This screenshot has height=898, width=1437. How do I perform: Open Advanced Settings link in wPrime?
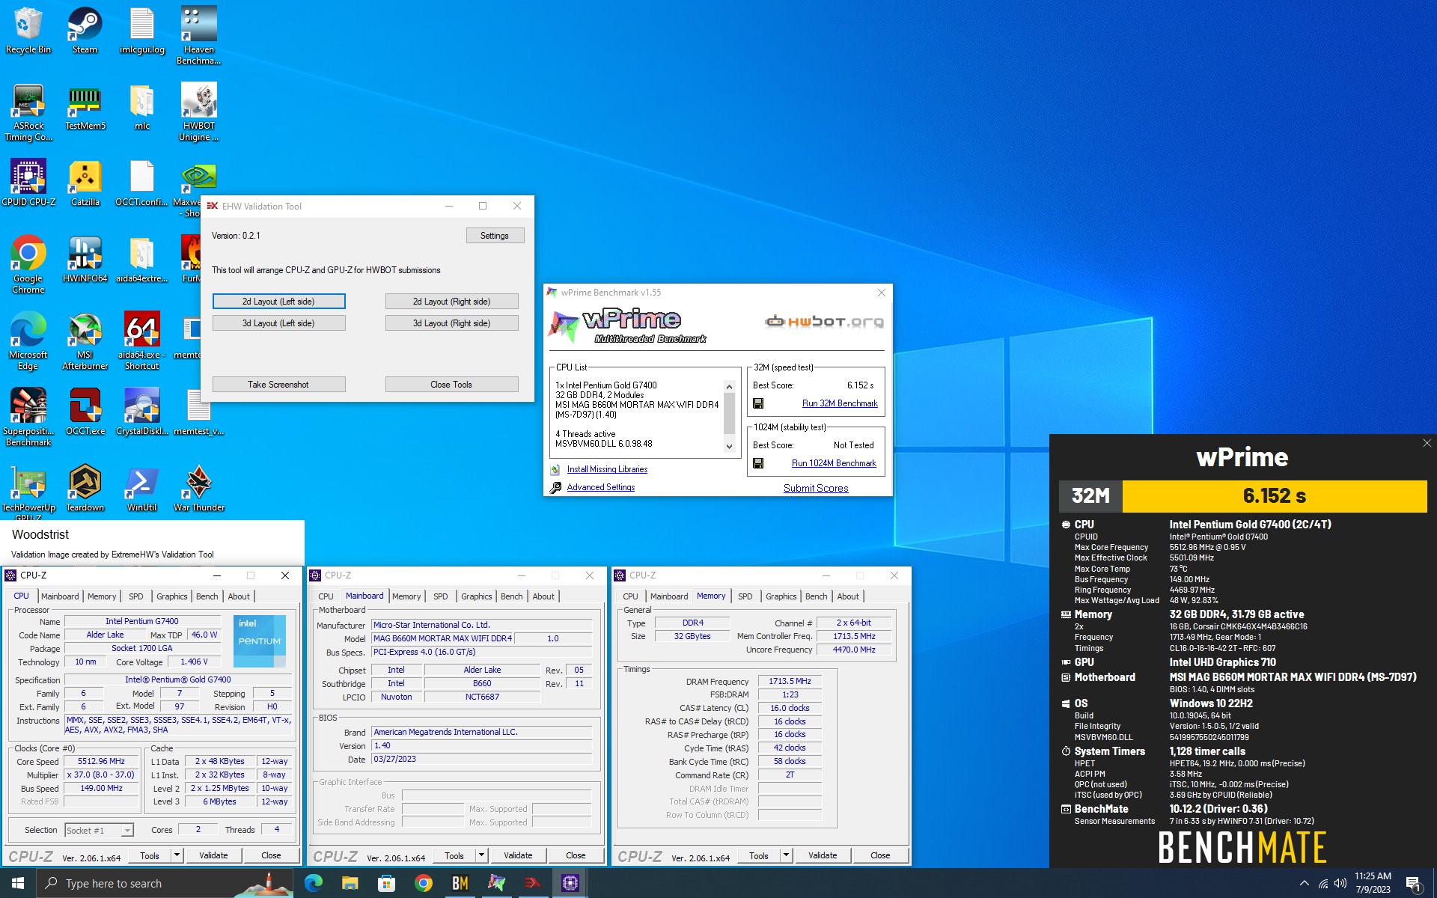(600, 487)
